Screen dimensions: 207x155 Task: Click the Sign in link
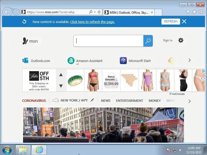tap(168, 40)
